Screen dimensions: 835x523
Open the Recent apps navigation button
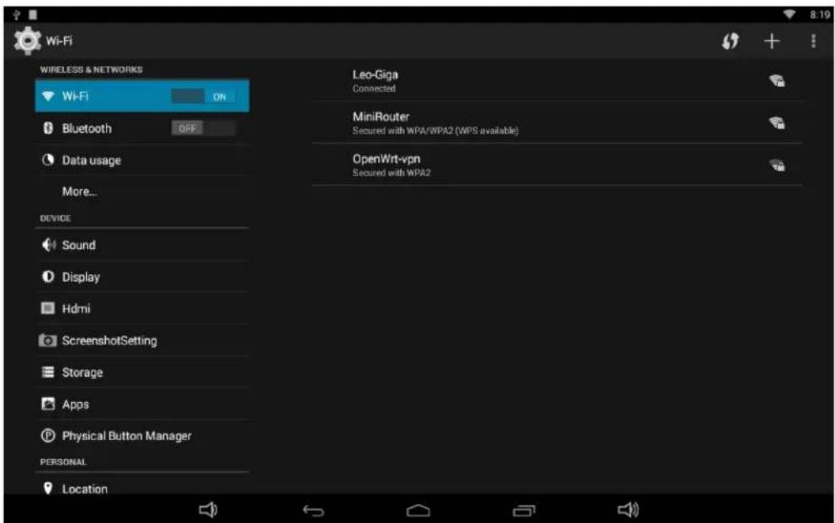(x=524, y=511)
